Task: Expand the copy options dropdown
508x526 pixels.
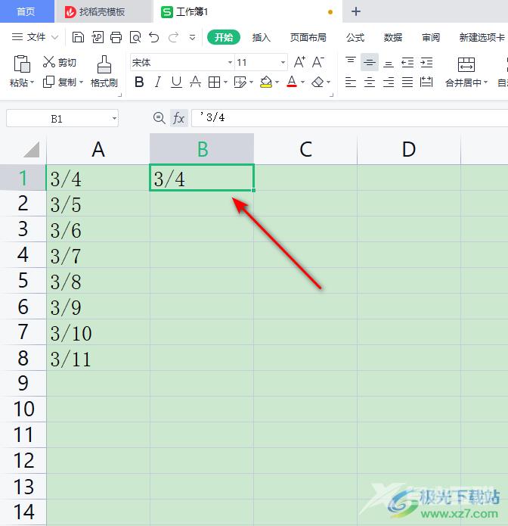Action: click(81, 82)
